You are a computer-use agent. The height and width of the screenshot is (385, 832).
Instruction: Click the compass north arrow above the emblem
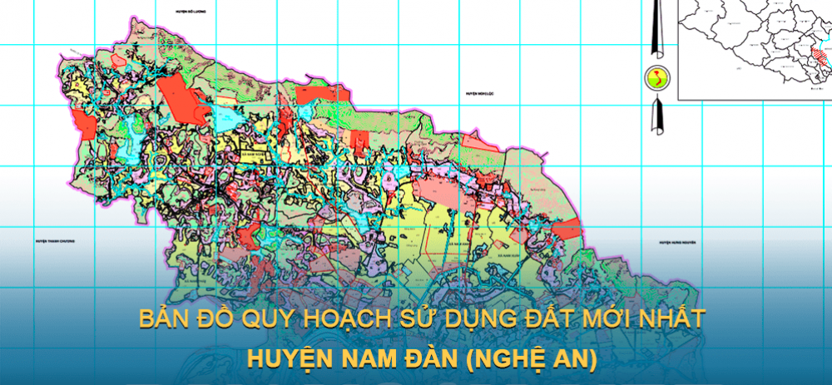click(657, 29)
